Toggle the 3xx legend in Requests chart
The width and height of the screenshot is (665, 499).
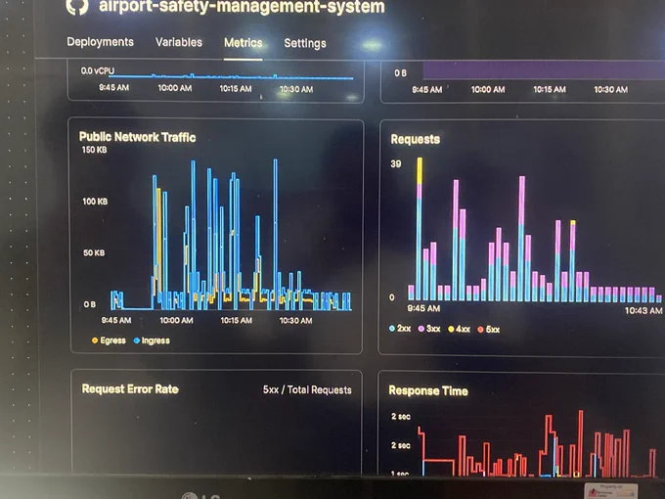click(429, 329)
